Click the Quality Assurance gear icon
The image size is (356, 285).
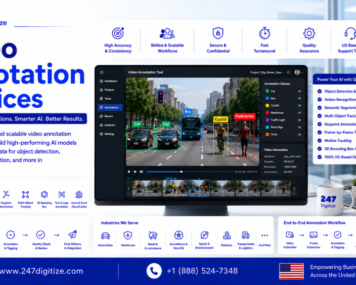click(x=309, y=33)
